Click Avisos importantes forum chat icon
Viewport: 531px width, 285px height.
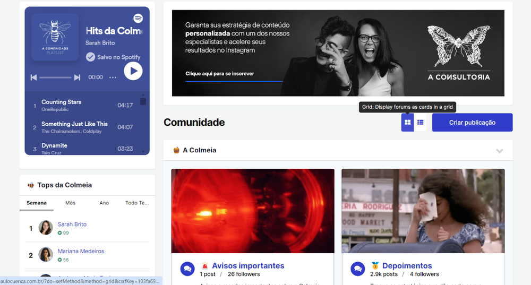click(187, 269)
